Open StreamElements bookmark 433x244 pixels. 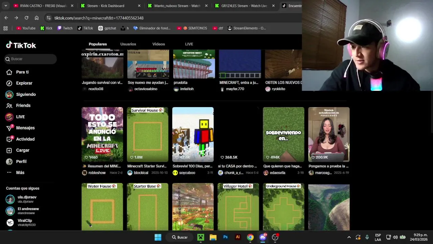point(247,28)
